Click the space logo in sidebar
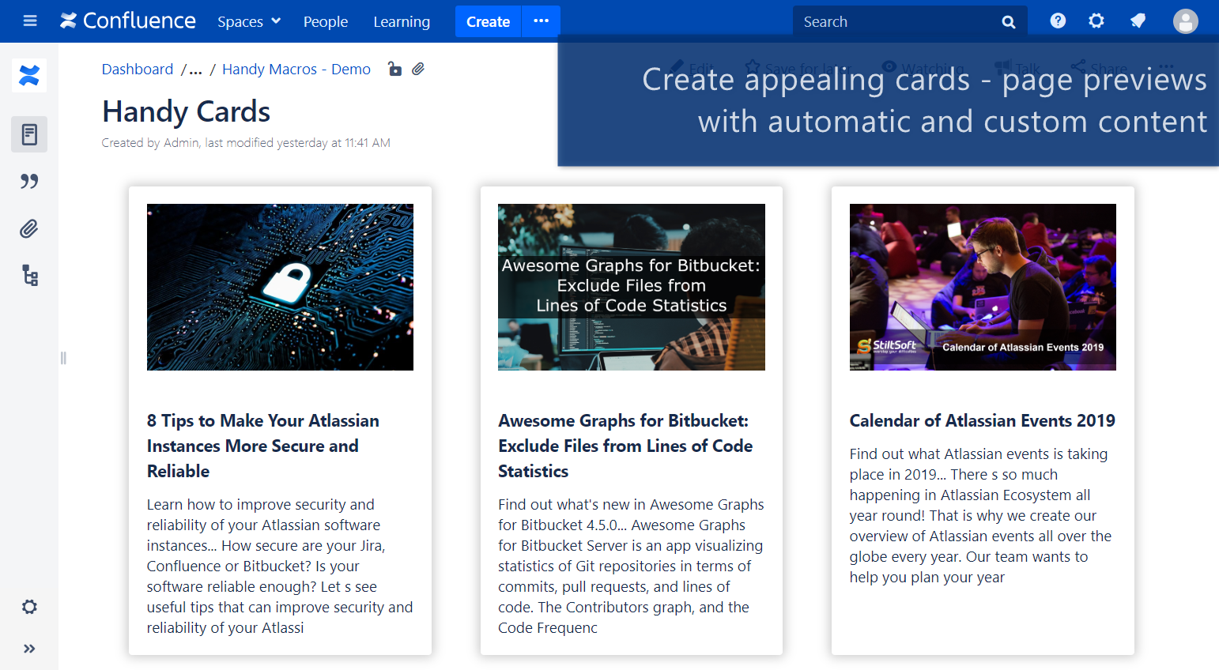The image size is (1219, 670). pyautogui.click(x=29, y=76)
